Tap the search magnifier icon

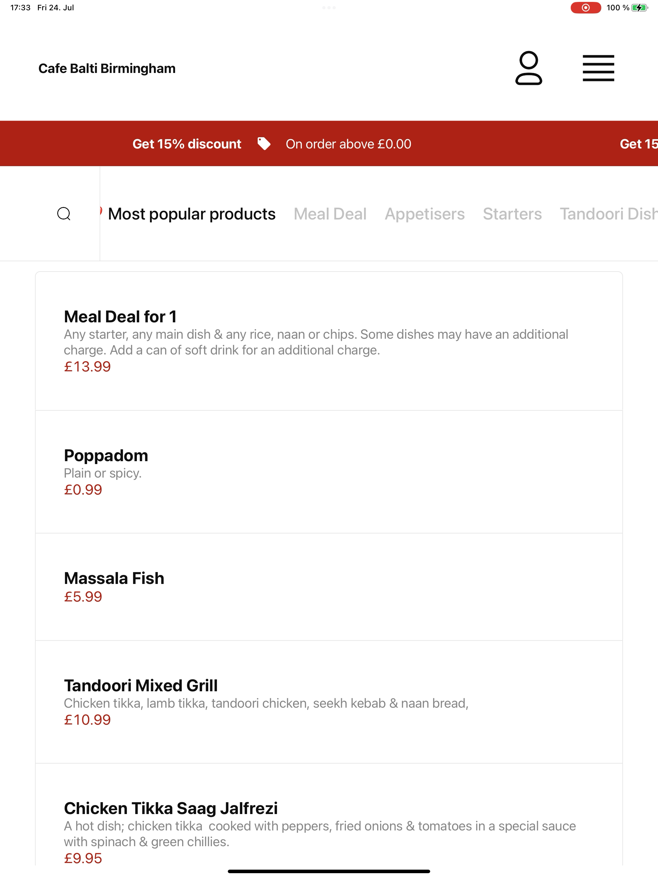(64, 213)
